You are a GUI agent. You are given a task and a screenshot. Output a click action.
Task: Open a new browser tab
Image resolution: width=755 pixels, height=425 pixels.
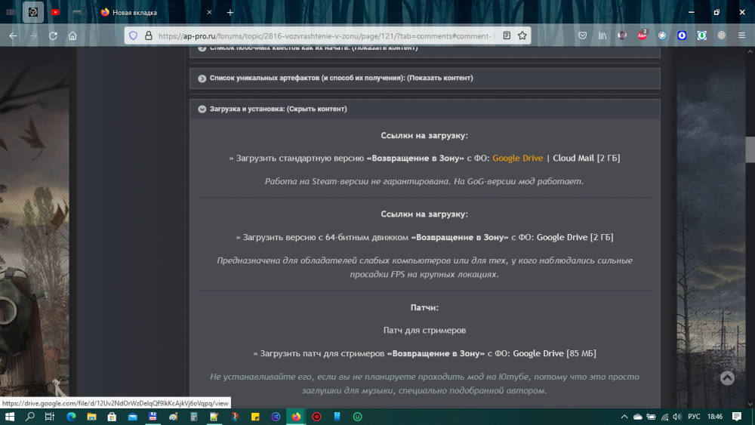pos(230,13)
